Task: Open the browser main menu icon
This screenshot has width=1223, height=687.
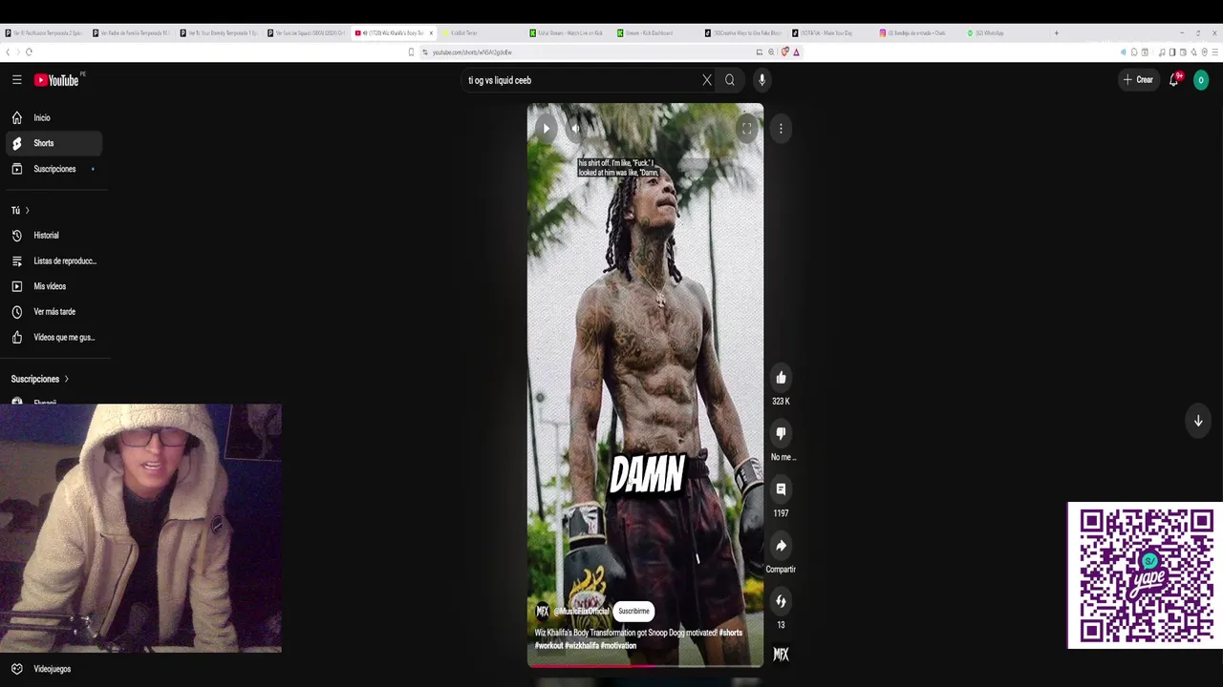Action: (x=1215, y=52)
